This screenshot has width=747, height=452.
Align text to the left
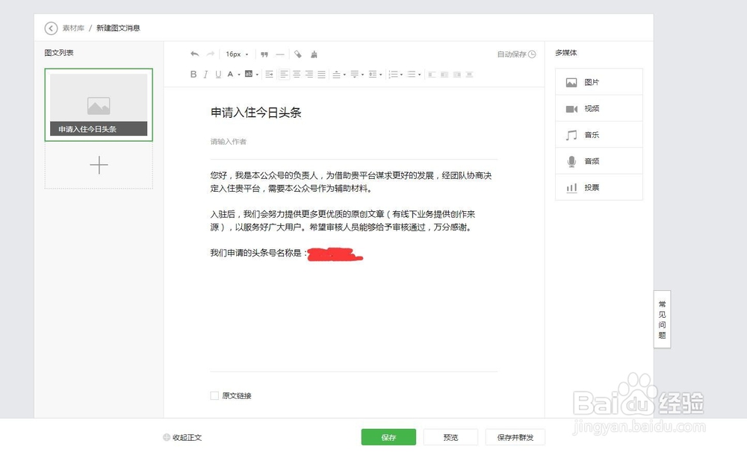pos(284,75)
